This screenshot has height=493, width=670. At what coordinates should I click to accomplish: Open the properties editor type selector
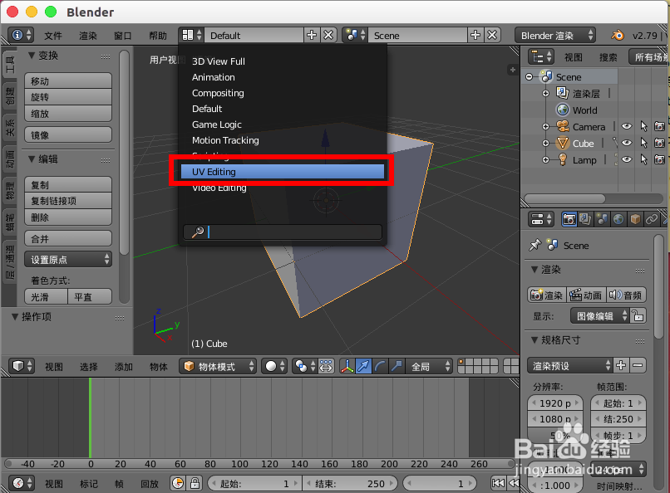pos(541,219)
